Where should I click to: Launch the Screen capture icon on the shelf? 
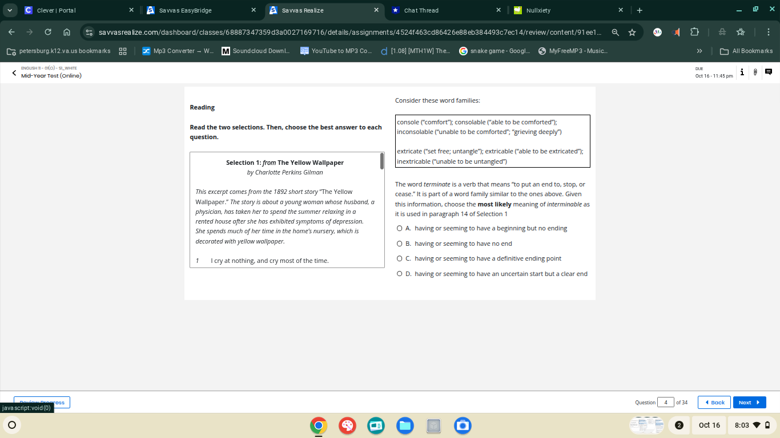[x=463, y=425]
